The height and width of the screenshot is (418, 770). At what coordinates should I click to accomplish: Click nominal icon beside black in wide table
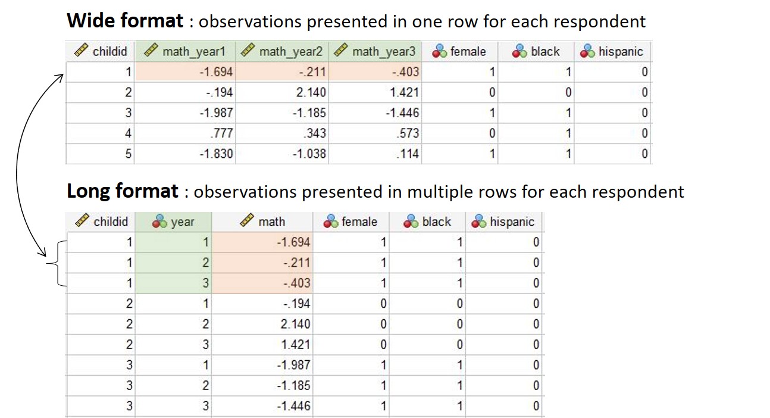pyautogui.click(x=520, y=52)
